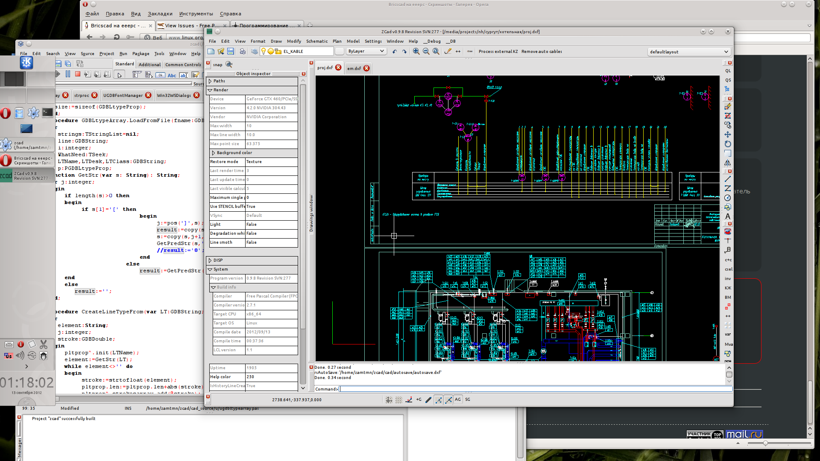Screen dimensions: 820x461
Task: Toggle the AG status bar button
Action: (x=458, y=400)
